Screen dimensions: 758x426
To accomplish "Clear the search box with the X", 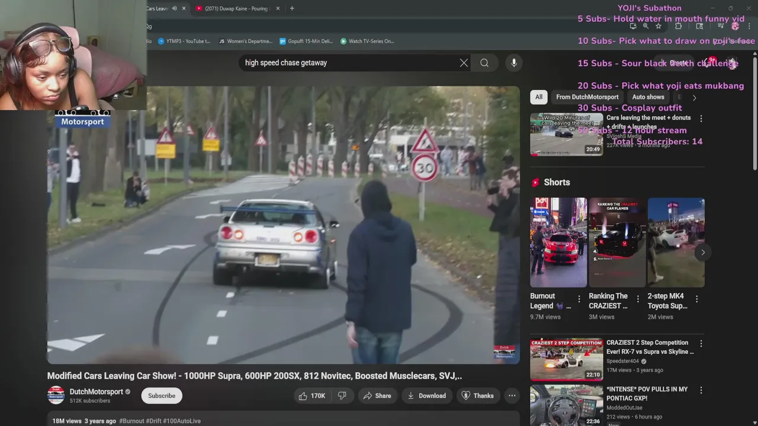I will [464, 63].
